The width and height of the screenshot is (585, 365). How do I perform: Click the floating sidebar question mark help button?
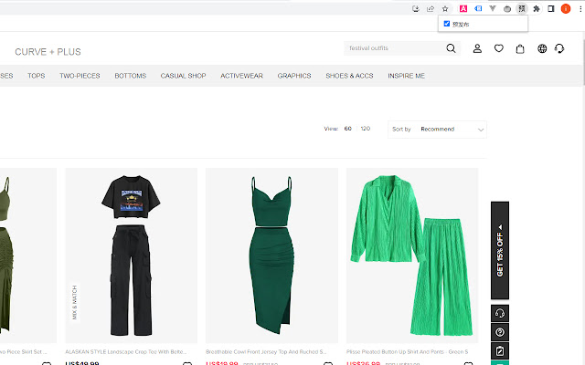pos(500,332)
